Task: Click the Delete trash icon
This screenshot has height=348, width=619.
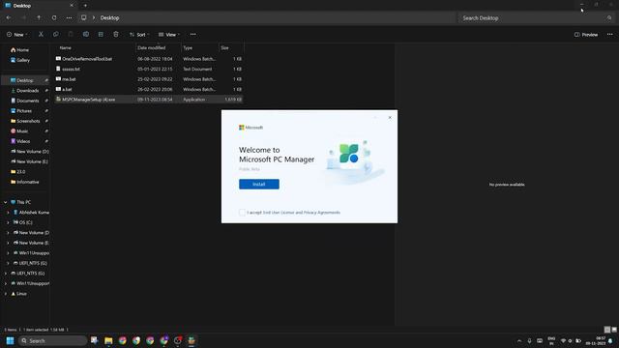Action: point(116,35)
